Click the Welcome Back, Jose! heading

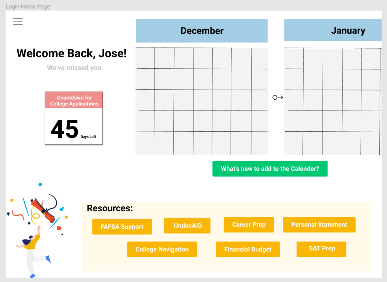click(71, 54)
